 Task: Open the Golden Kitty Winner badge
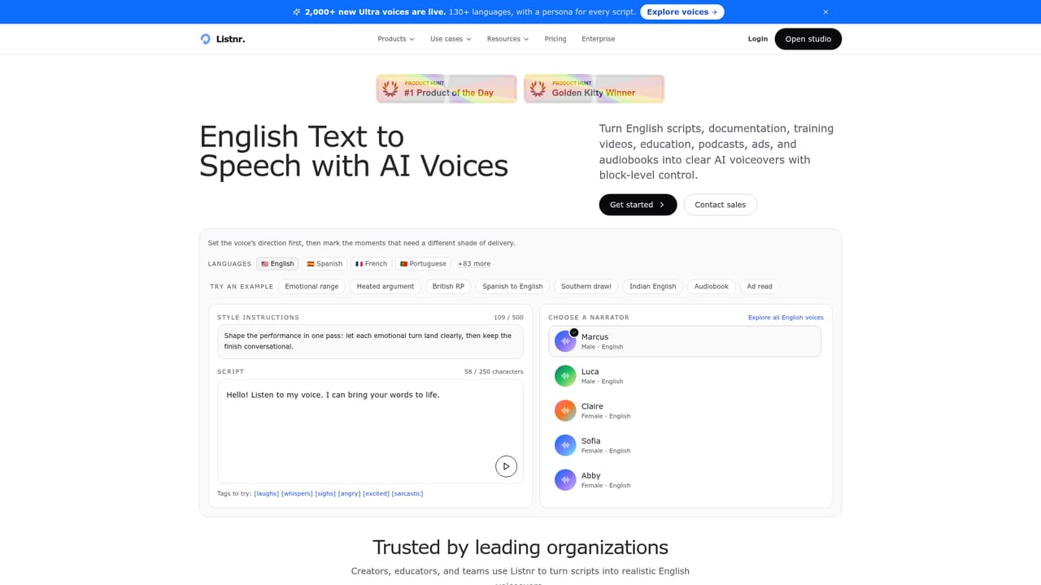coord(594,89)
